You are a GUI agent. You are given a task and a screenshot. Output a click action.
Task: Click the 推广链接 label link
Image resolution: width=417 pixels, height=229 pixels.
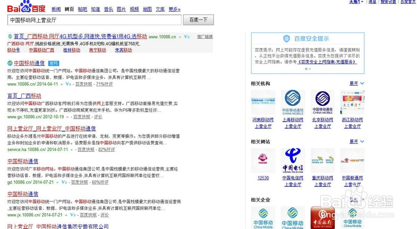[x=205, y=37]
